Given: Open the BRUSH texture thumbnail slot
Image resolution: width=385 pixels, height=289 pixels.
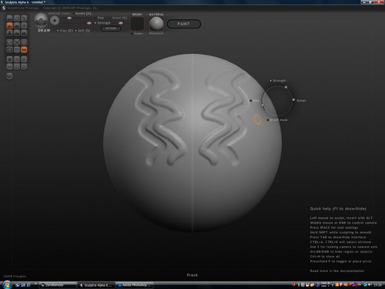Looking at the screenshot, I should click(137, 24).
